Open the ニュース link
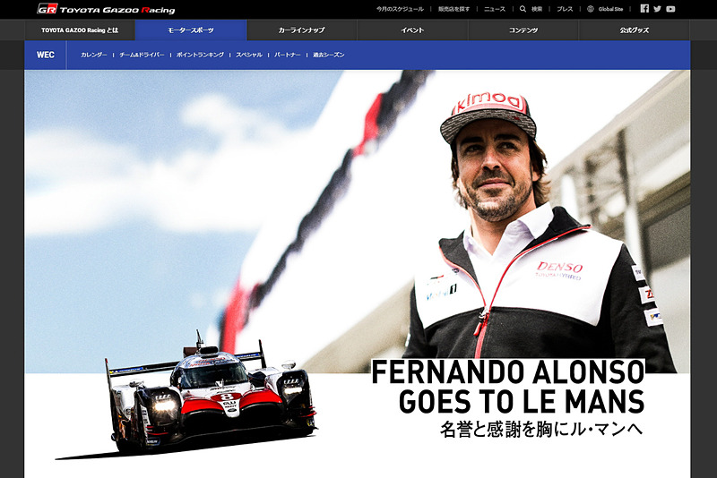 point(495,9)
